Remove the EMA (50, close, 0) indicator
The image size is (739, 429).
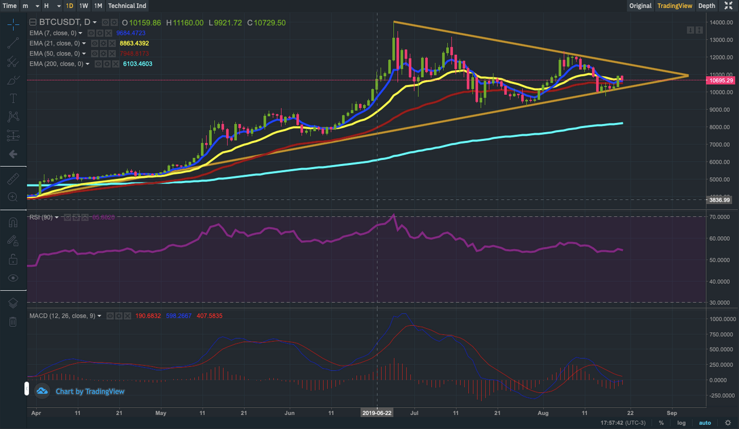pos(112,53)
